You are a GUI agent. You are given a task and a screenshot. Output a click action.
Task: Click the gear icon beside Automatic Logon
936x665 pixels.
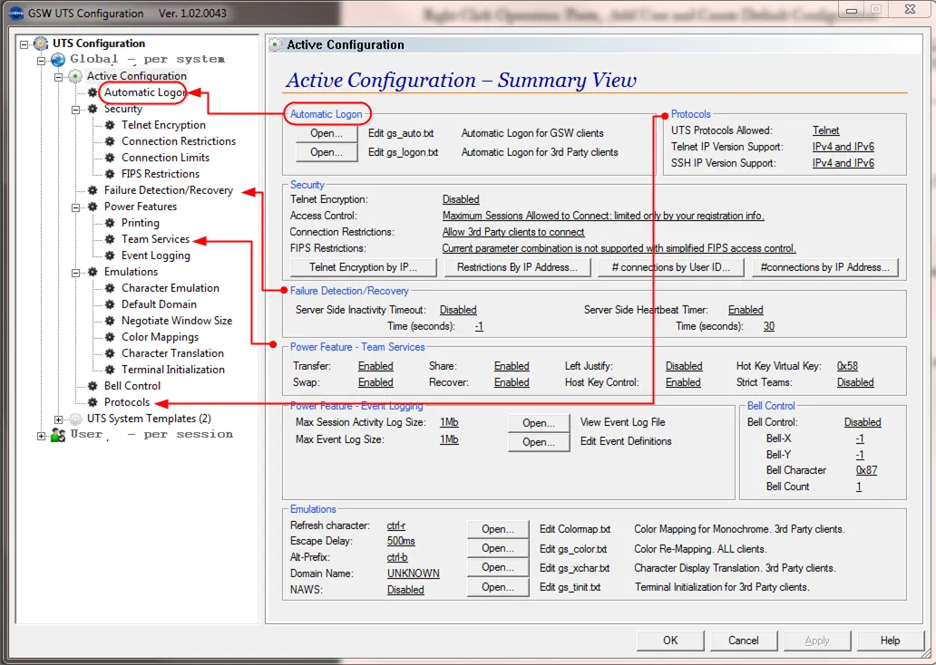tap(93, 92)
